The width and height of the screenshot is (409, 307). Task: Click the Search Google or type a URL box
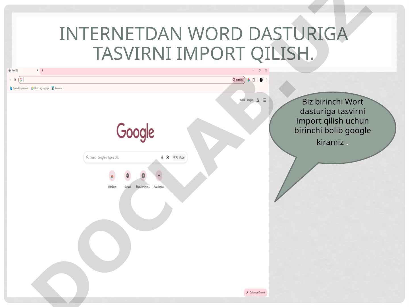[135, 157]
